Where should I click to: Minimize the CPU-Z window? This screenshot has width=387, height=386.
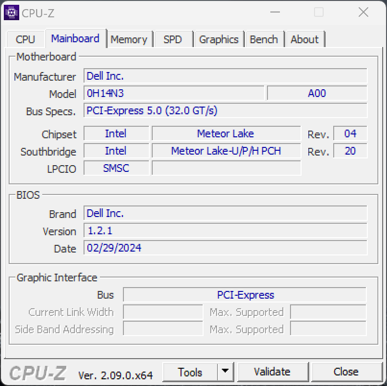tap(275, 12)
